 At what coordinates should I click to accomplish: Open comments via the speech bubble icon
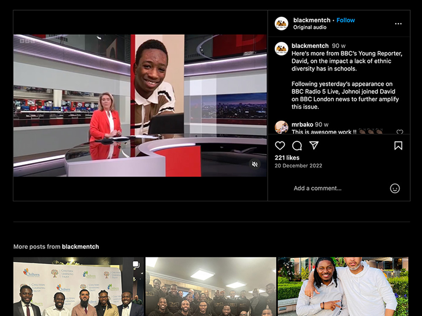pyautogui.click(x=297, y=146)
